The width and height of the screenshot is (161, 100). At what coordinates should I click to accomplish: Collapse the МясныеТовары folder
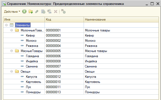(11, 51)
